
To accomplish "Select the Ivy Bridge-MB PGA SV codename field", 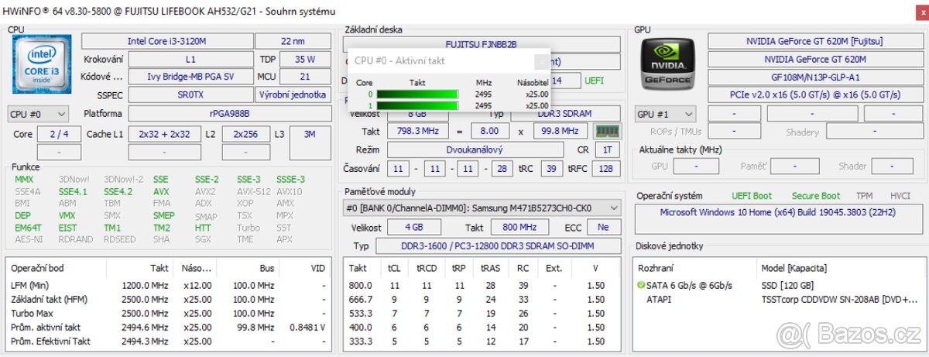I will click(x=190, y=77).
